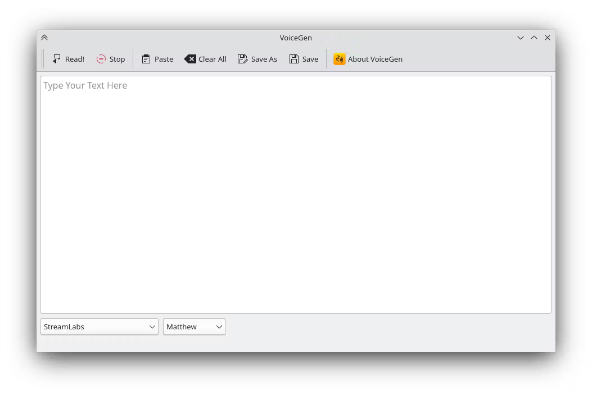The height and width of the screenshot is (395, 592).
Task: Click the red Stop icon
Action: 101,59
